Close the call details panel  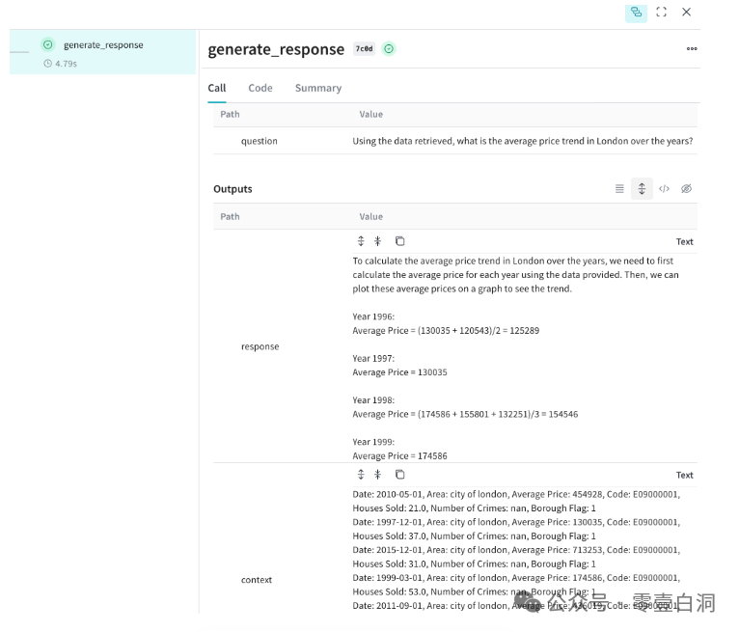686,12
